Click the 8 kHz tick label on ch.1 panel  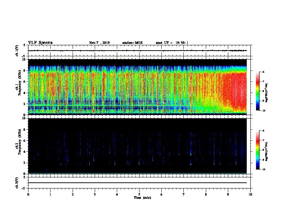25,71
